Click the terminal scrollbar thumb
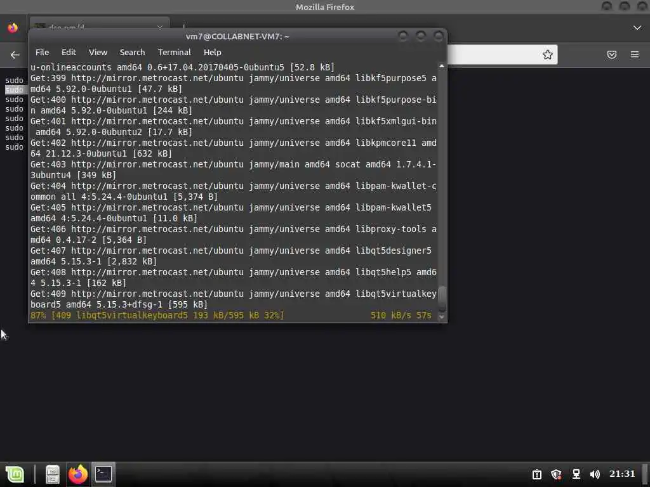This screenshot has height=487, width=650. pos(442,298)
